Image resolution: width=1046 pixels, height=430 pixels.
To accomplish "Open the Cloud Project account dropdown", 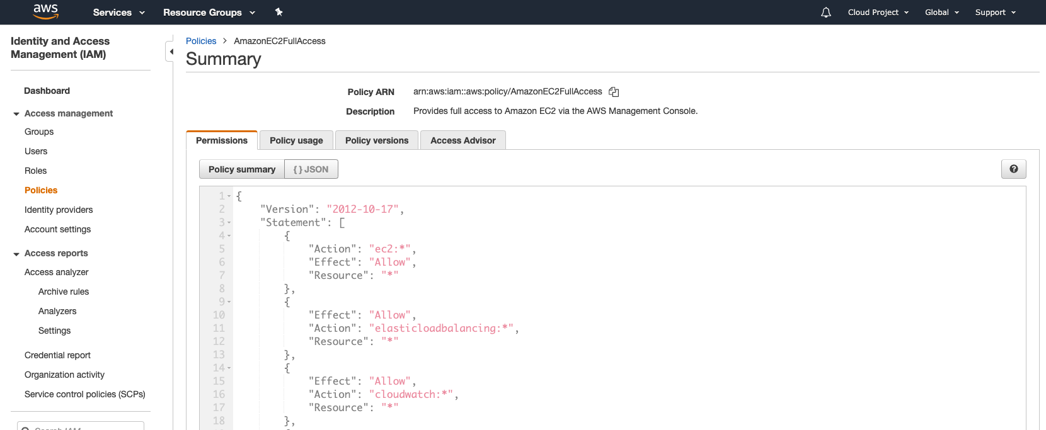I will (x=878, y=13).
